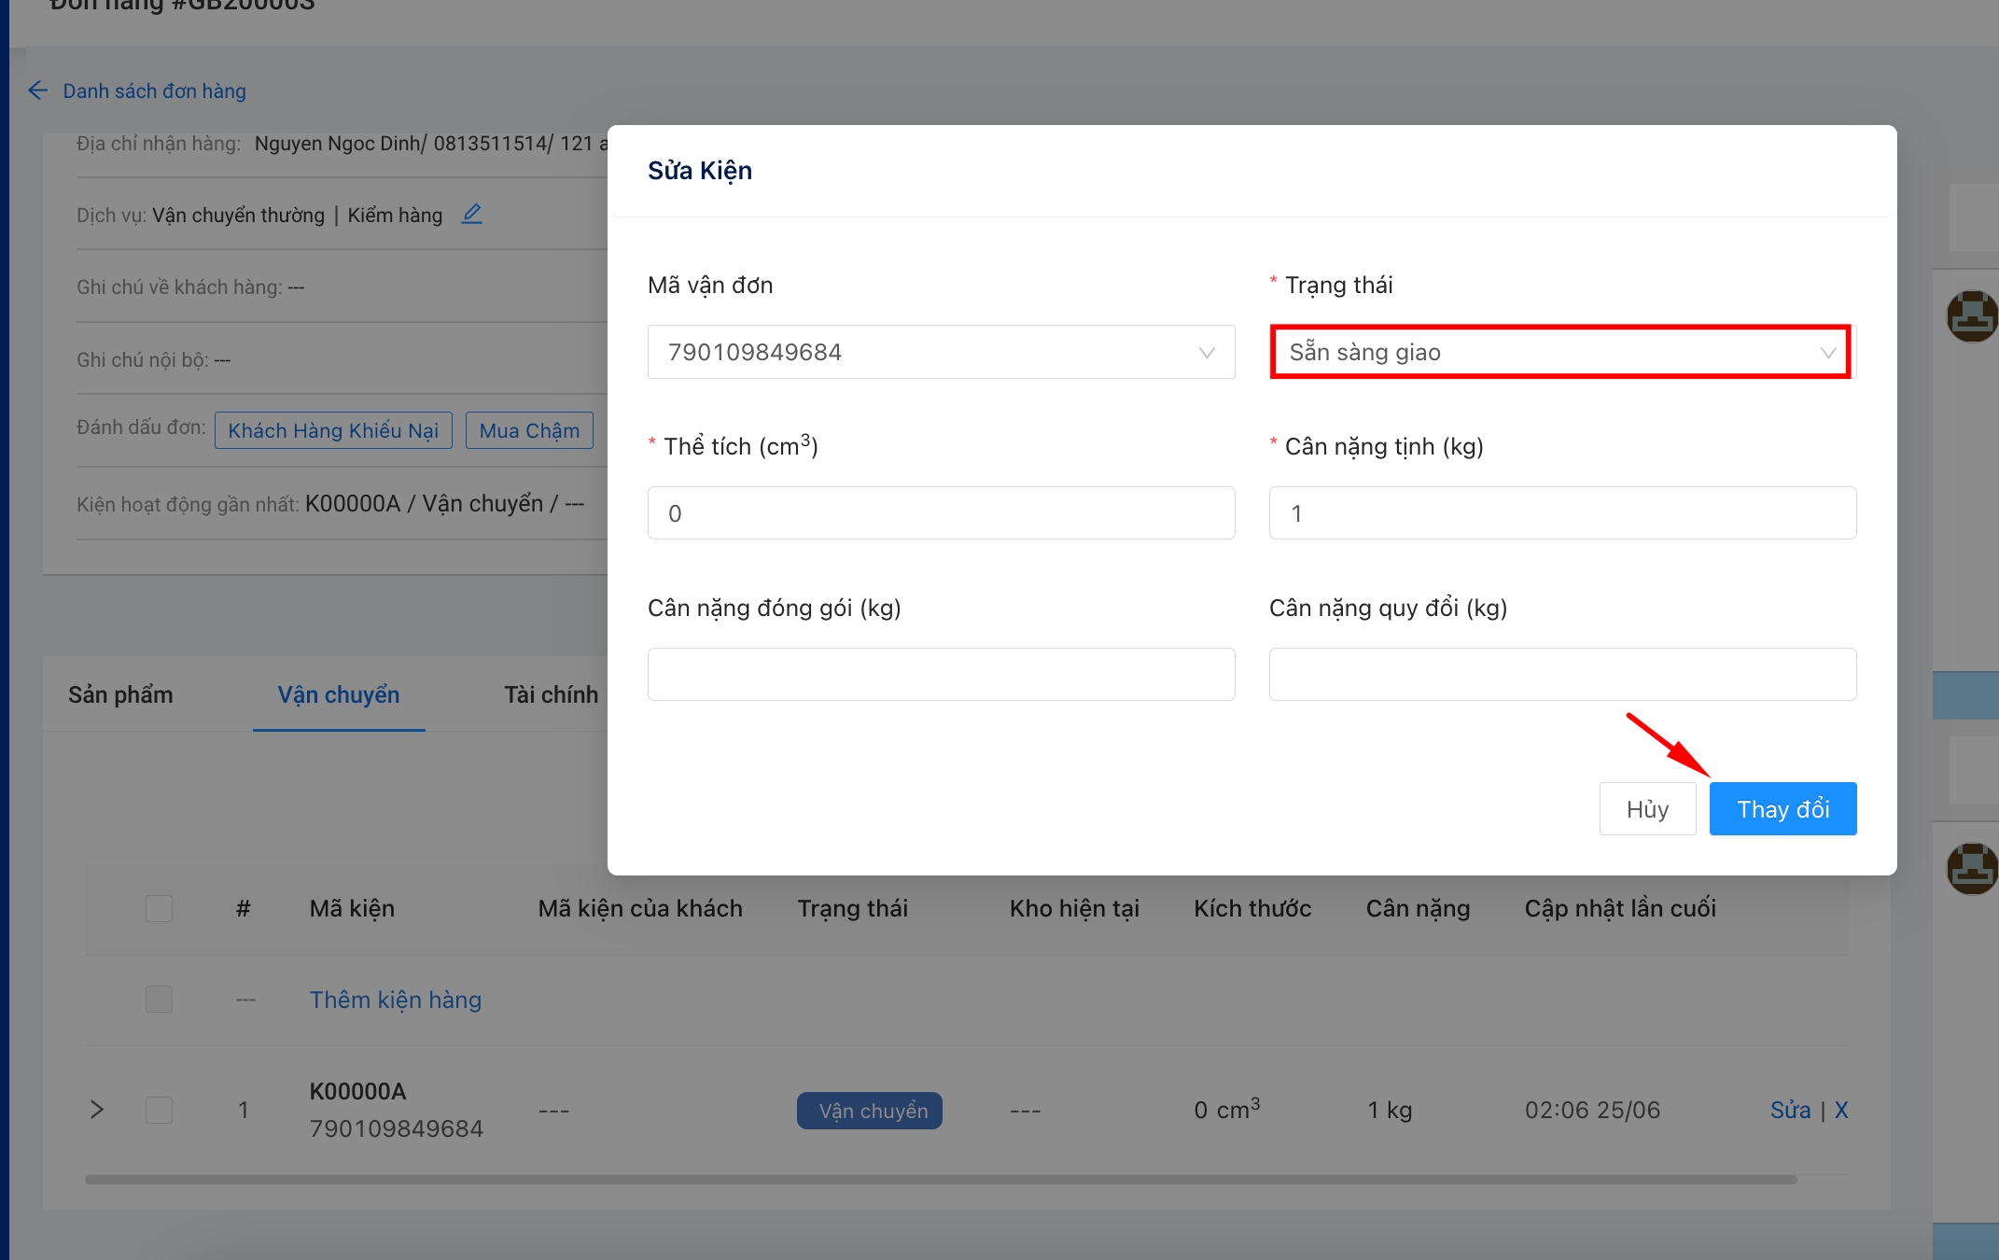Click the Thay đổi button
This screenshot has width=1999, height=1260.
pos(1782,809)
